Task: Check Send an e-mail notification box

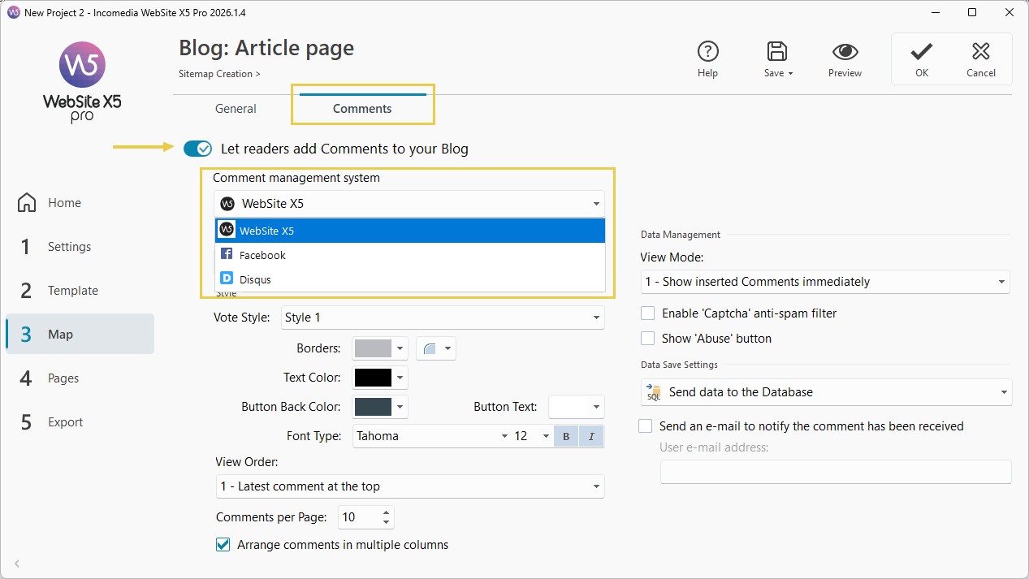Action: click(646, 426)
